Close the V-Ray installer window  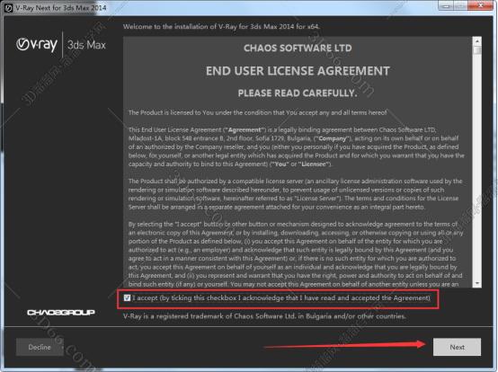[x=481, y=5]
